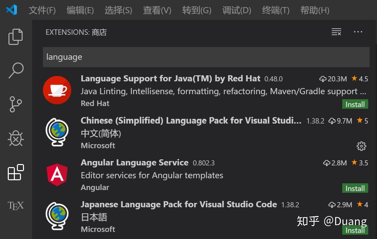377x239 pixels.
Task: Click the Angular extension logo
Action: click(57, 174)
